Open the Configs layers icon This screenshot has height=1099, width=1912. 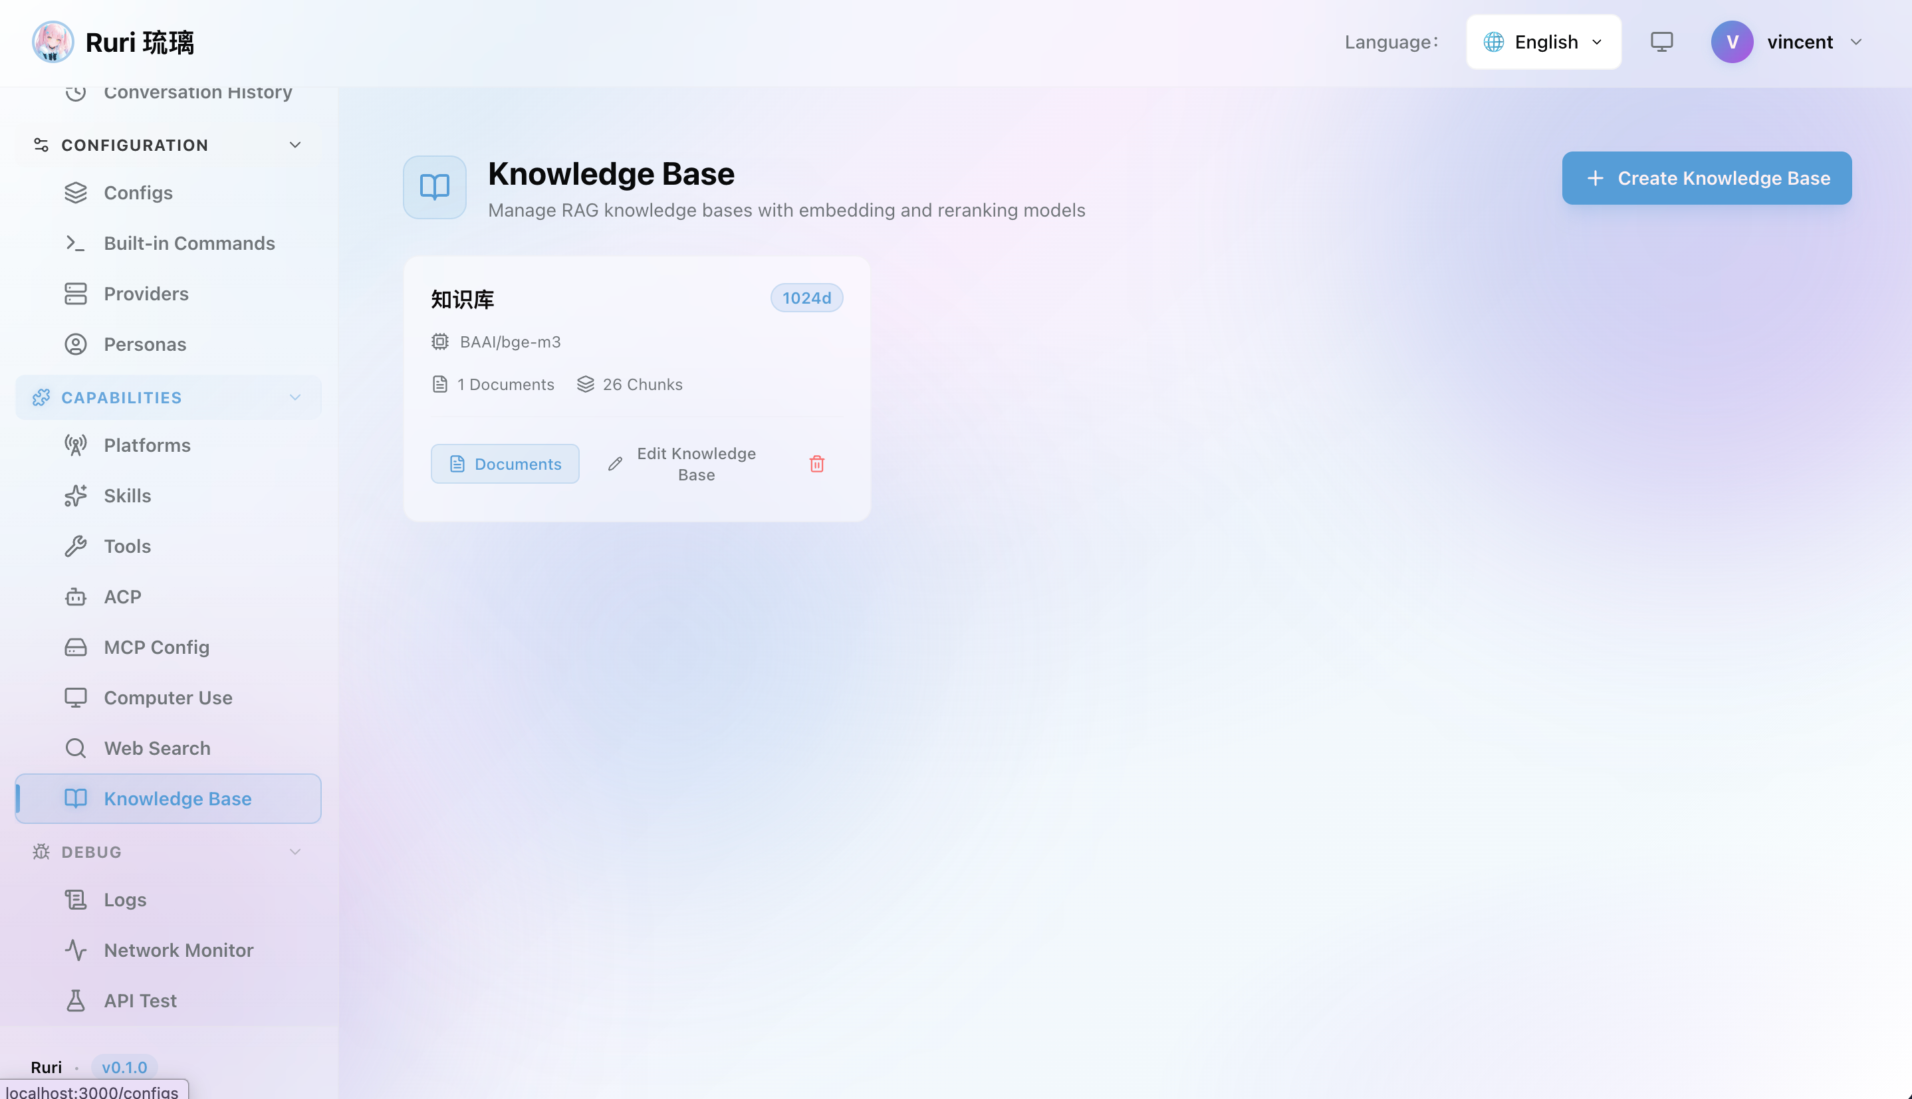[x=76, y=193]
